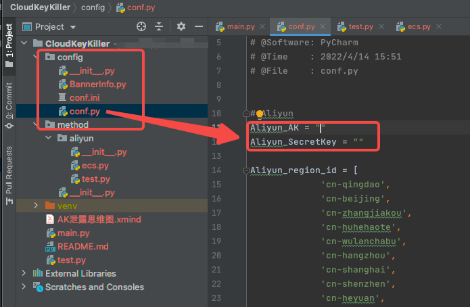Click the yellow lightbulb intention icon
The width and height of the screenshot is (470, 307).
tap(260, 114)
